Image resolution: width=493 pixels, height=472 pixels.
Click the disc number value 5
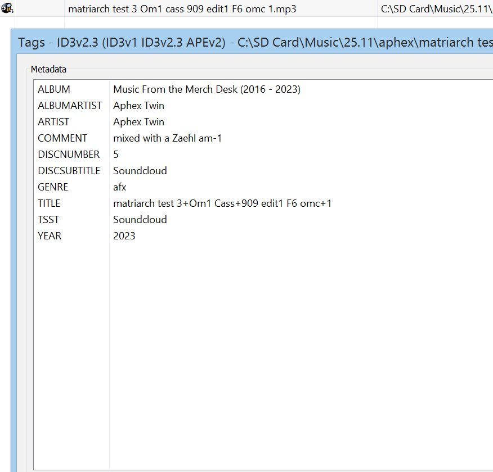116,155
